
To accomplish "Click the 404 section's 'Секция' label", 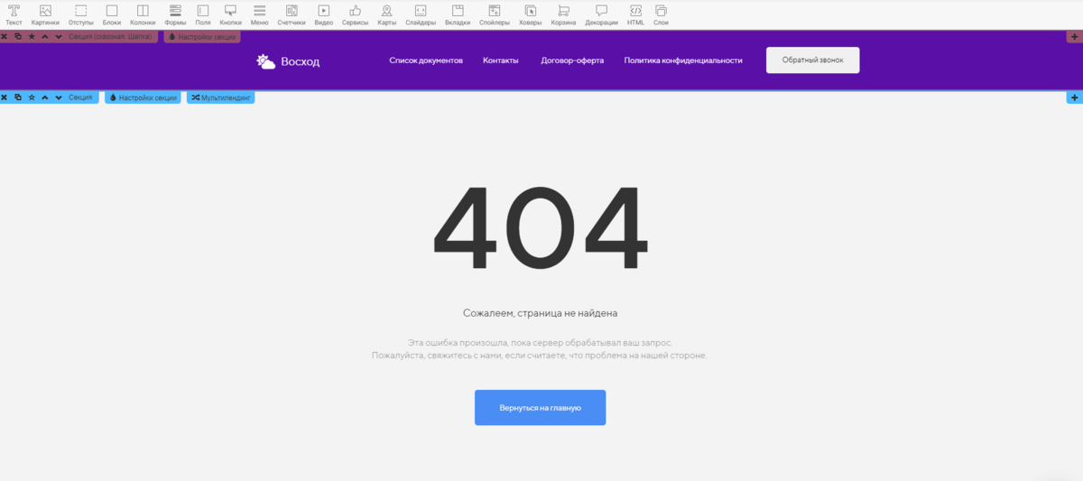I will 80,97.
